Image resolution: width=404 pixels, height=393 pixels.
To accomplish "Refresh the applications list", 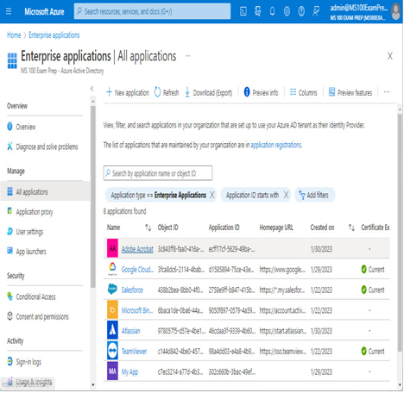I will (167, 92).
